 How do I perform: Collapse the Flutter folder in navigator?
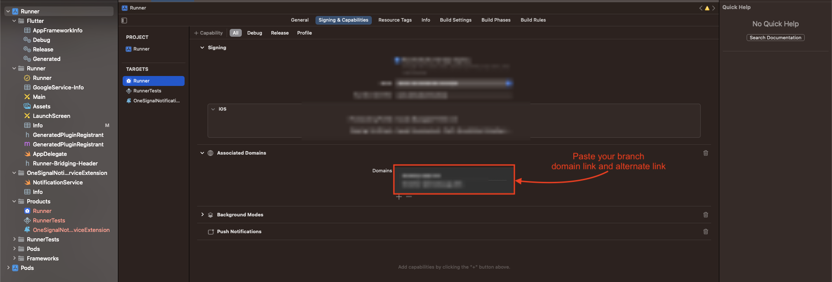tap(14, 21)
